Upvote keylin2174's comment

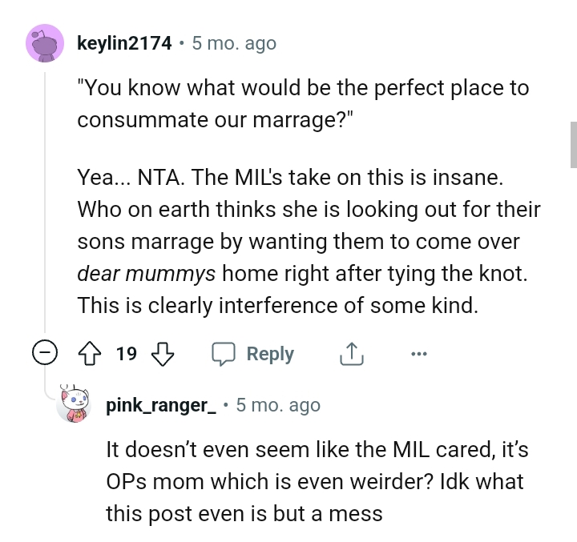coord(91,354)
